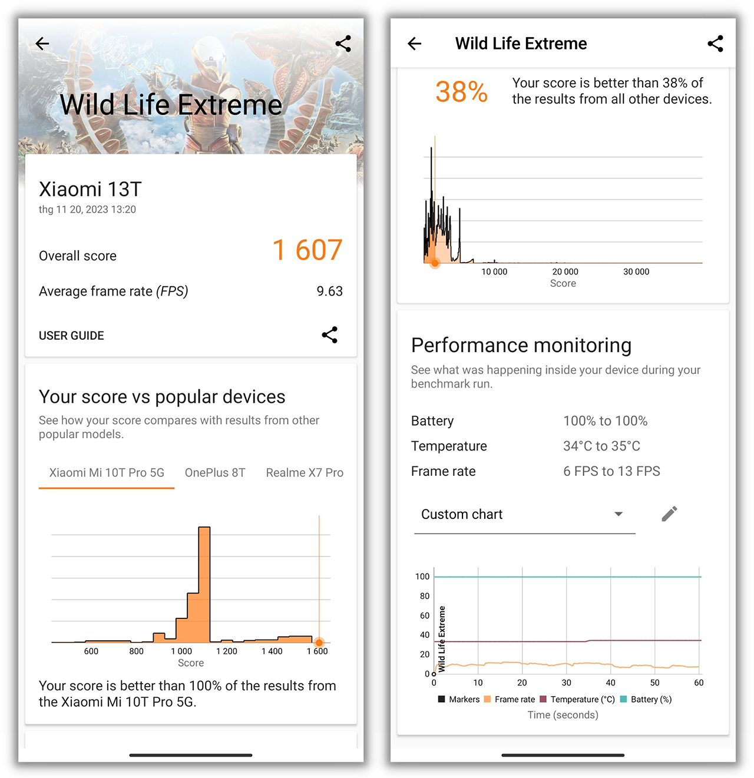Toggle the Frame rate legend entry

pyautogui.click(x=510, y=700)
